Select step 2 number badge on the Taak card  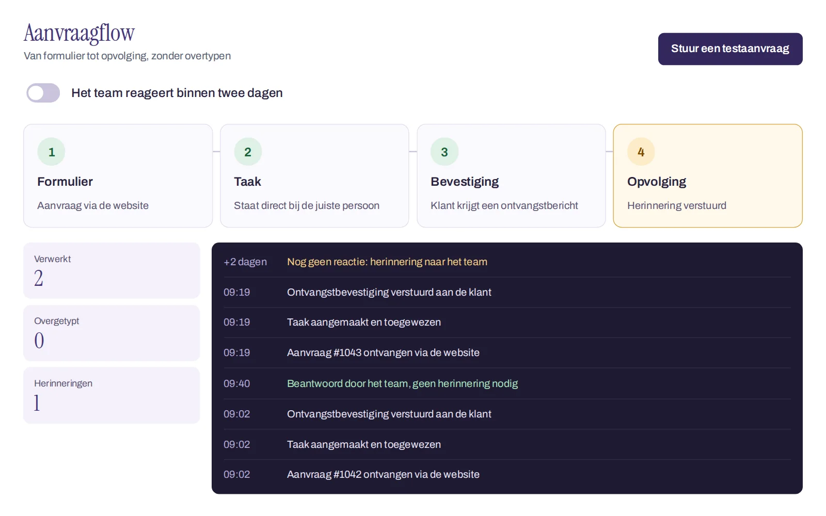[x=248, y=152]
